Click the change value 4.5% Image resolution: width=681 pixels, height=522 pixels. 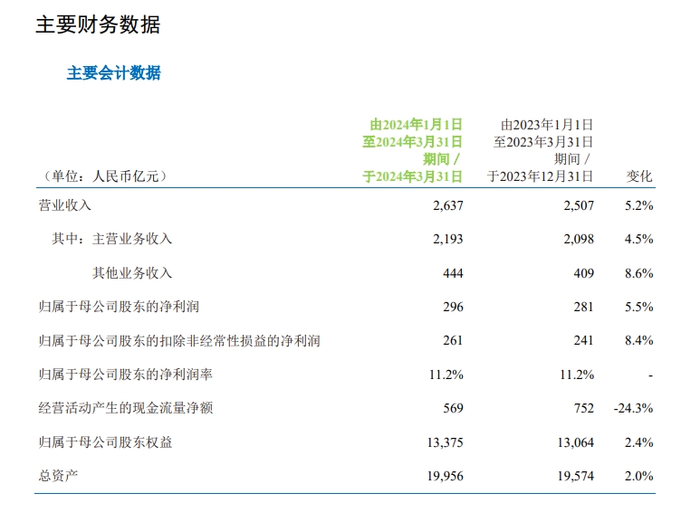(639, 239)
